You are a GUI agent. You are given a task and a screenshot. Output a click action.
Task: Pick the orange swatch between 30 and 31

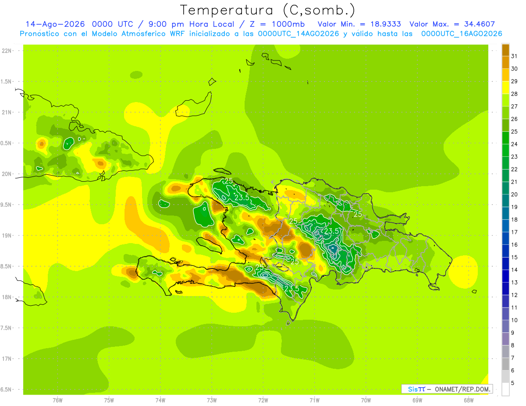[x=505, y=62]
